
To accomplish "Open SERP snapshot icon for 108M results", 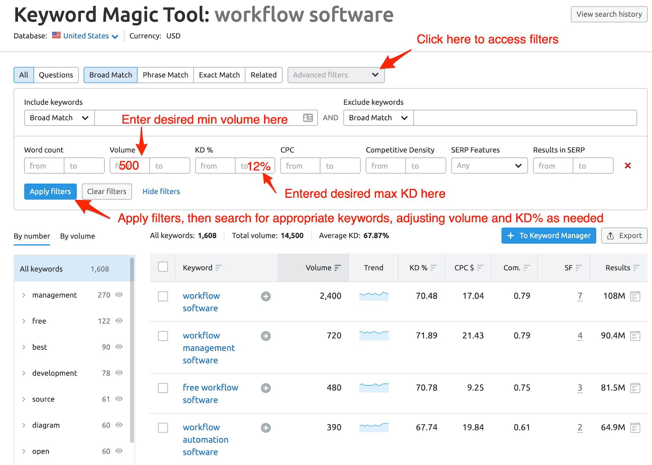I will pyautogui.click(x=635, y=296).
